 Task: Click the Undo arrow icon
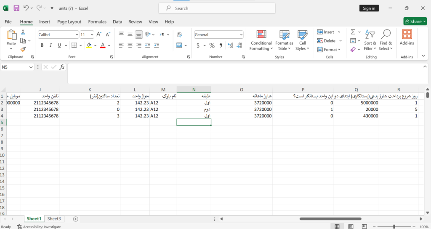coord(26,8)
